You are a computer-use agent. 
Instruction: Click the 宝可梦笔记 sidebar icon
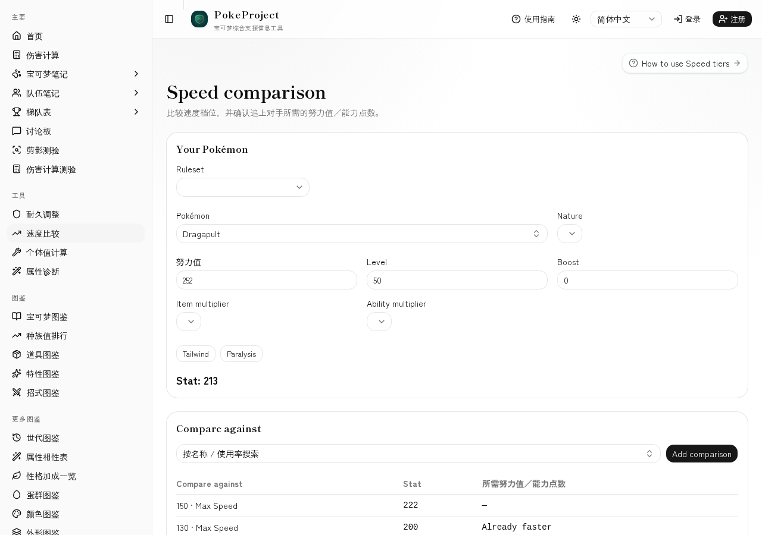point(17,74)
